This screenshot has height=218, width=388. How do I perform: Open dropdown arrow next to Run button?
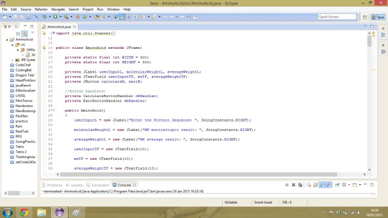60,17
